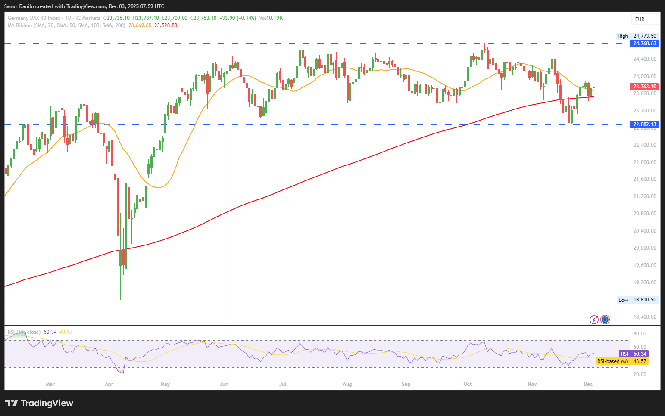
Task: Click the Dec label on time axis
Action: point(587,384)
